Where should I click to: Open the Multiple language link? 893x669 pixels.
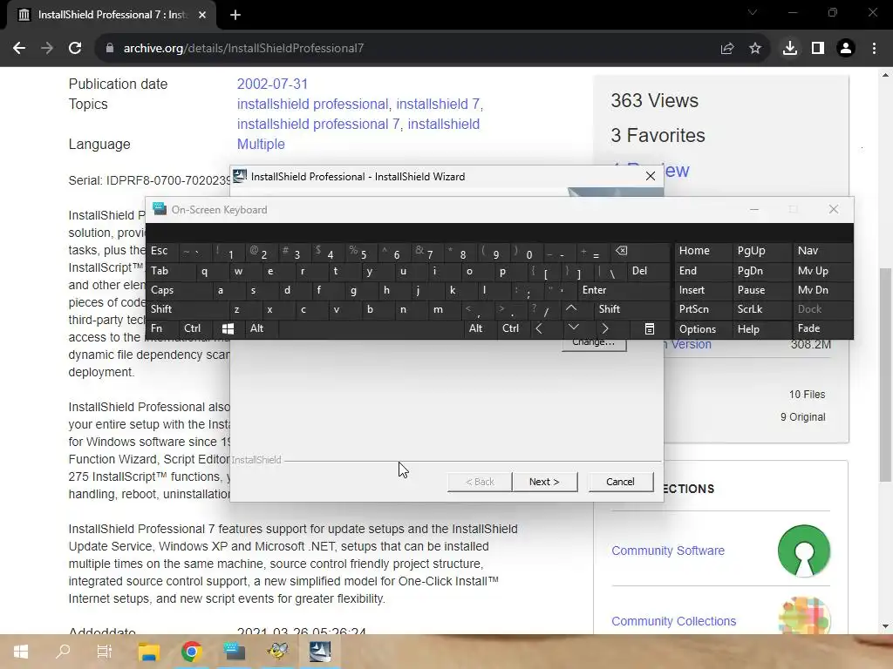(261, 145)
